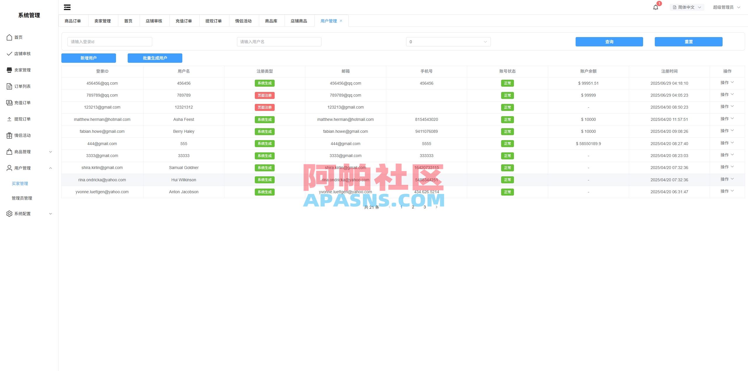Open the notification bell with badge

[655, 7]
